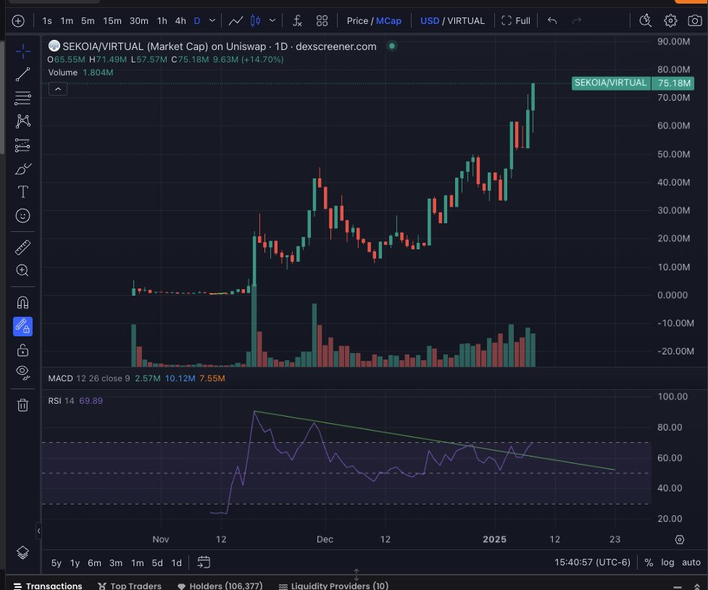708x590 pixels.
Task: Open the quick search icon
Action: 646,21
